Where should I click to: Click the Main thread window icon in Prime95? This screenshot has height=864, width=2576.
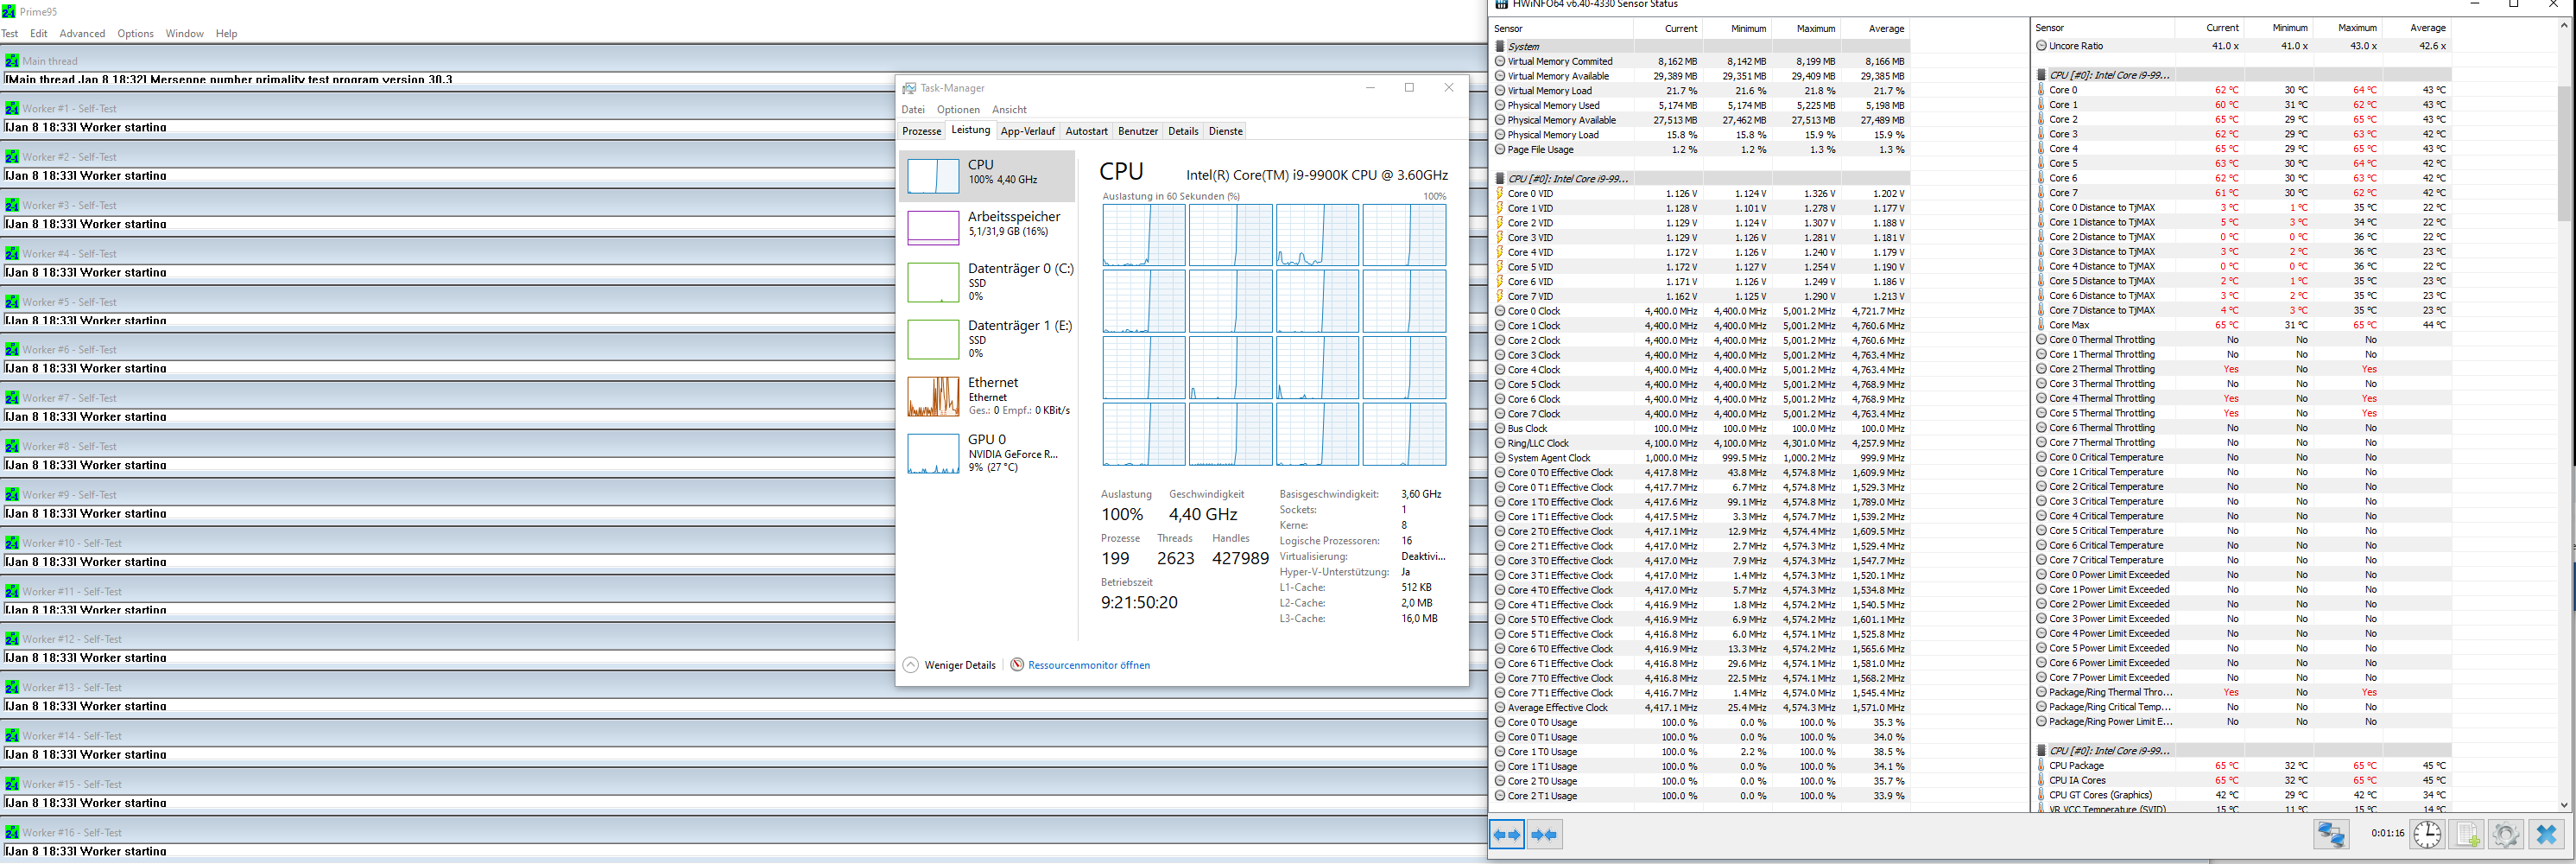pos(12,61)
